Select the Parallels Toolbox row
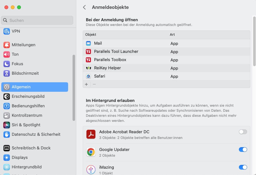Screen dimensions: 256x175 166,60
